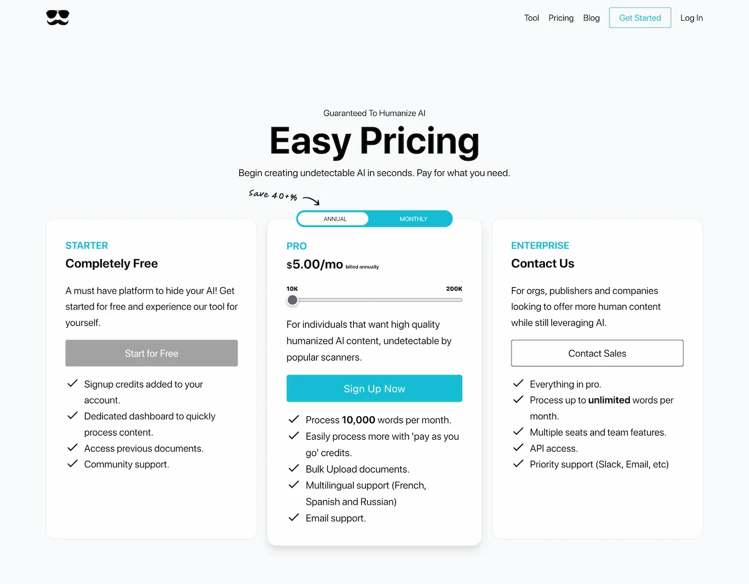Click the curved arrow near Save 40+%
The width and height of the screenshot is (749, 584).
tap(311, 201)
